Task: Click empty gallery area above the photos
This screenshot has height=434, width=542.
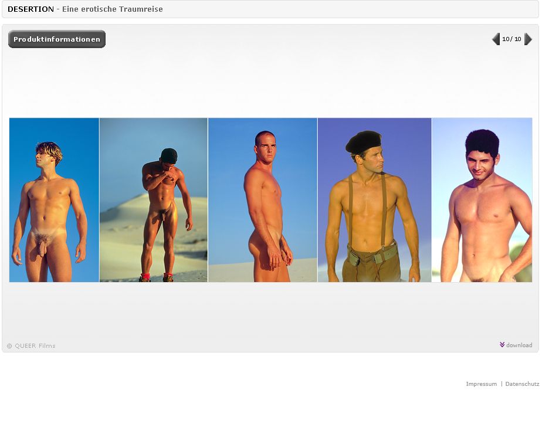Action: pos(270,82)
